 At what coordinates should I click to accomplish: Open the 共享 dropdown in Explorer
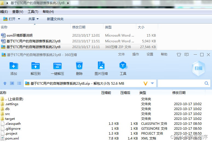click(34, 19)
